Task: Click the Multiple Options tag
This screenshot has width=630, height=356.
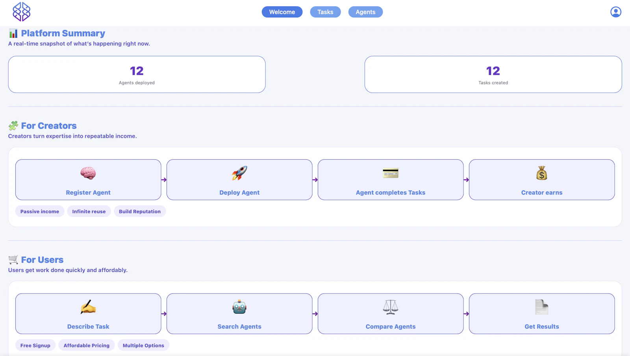Action: (x=143, y=345)
